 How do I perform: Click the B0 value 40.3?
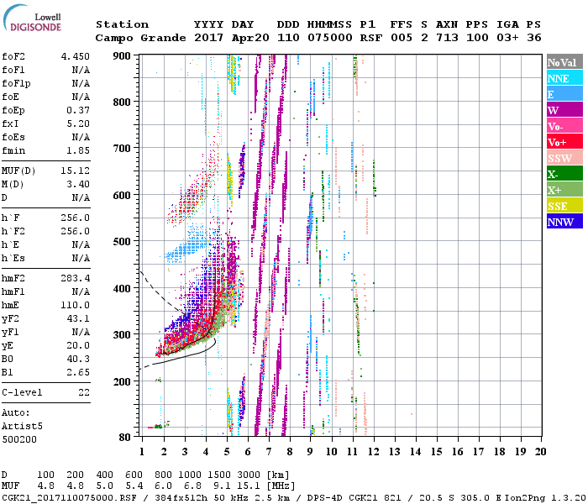pyautogui.click(x=78, y=359)
